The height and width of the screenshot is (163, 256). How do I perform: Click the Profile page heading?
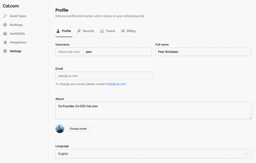click(62, 10)
